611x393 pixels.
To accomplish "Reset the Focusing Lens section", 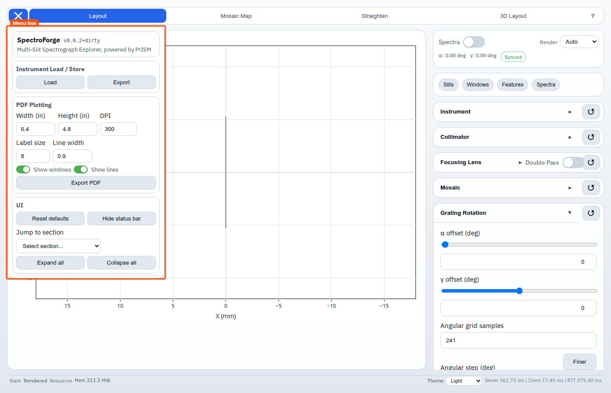I will 591,162.
